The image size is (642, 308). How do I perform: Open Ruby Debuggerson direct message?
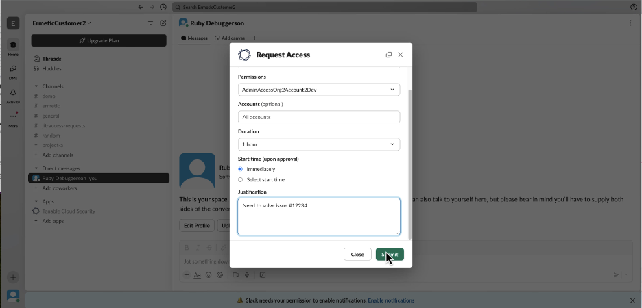[99, 178]
